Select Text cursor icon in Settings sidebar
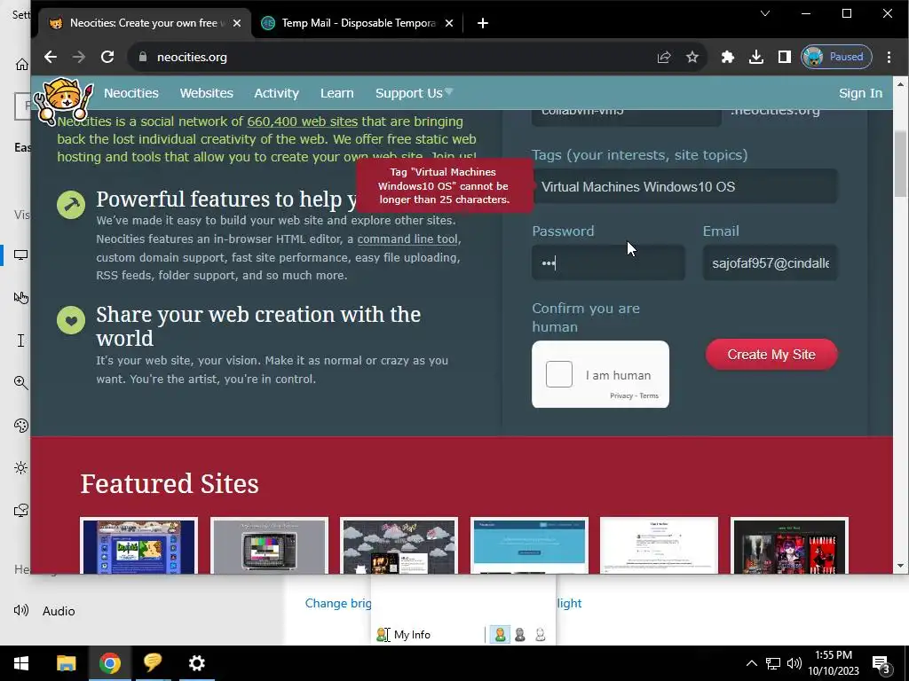The image size is (909, 681). [21, 340]
